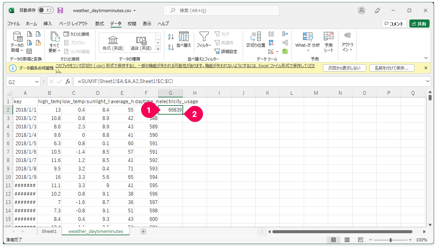
Task: Click the fx insert function button
Action: [x=68, y=82]
